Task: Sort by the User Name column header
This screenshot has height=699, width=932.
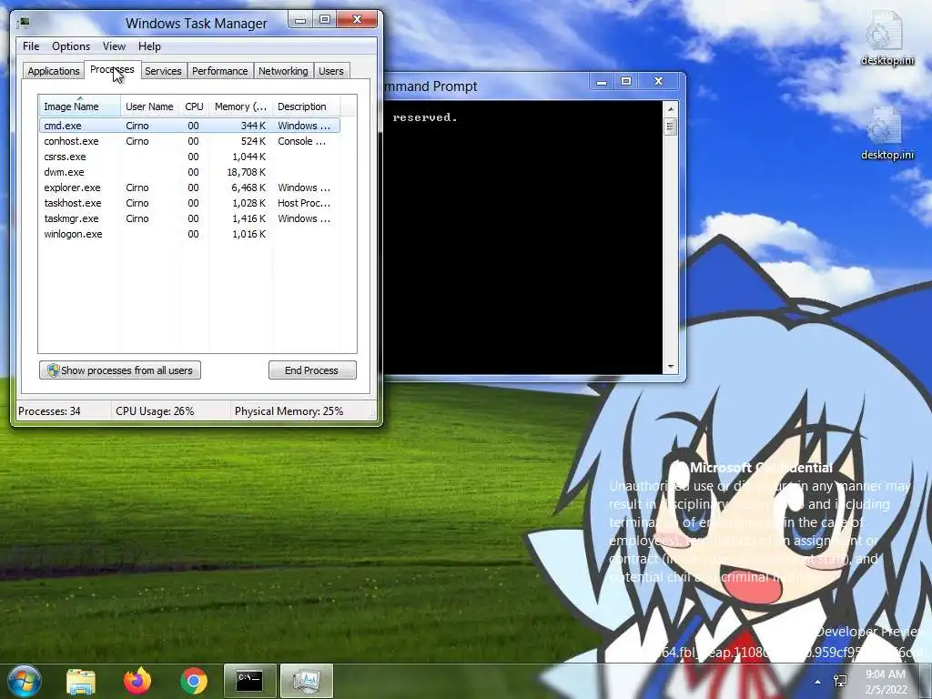Action: pos(150,106)
